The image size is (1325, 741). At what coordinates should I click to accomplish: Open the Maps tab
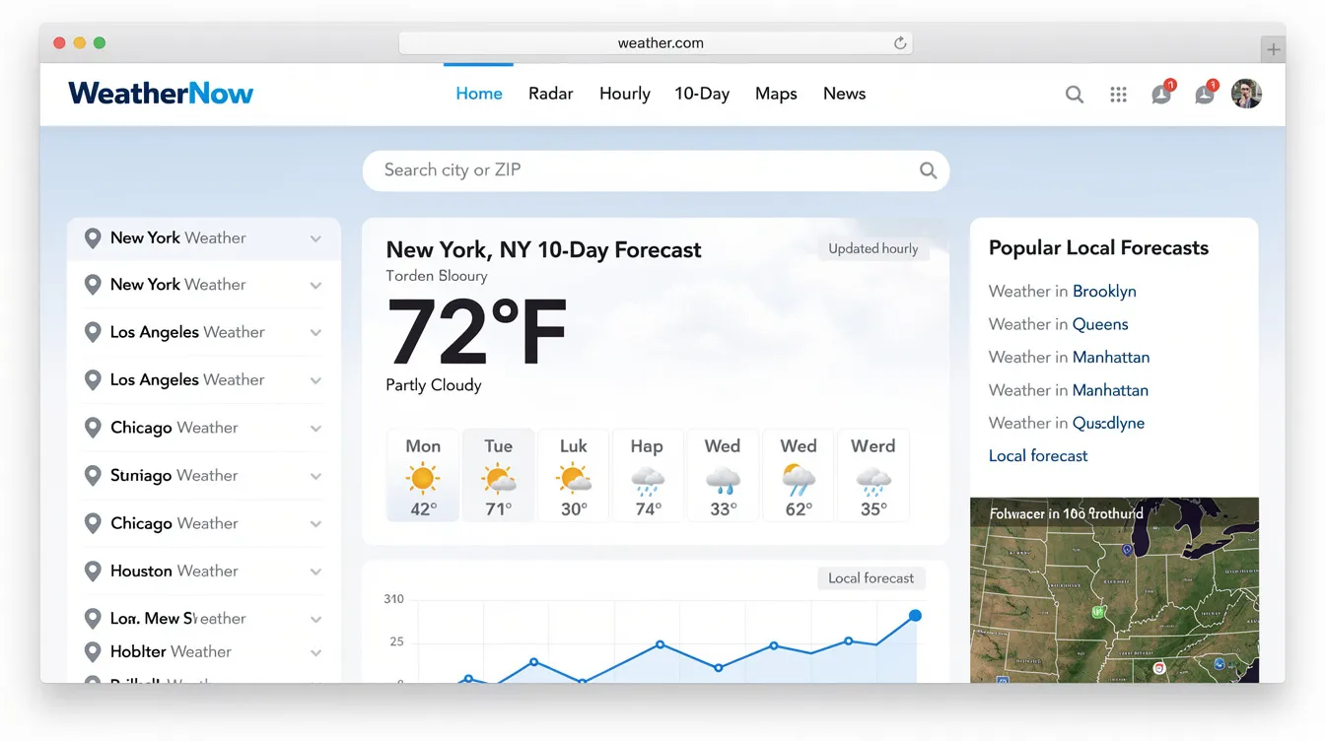pos(776,94)
